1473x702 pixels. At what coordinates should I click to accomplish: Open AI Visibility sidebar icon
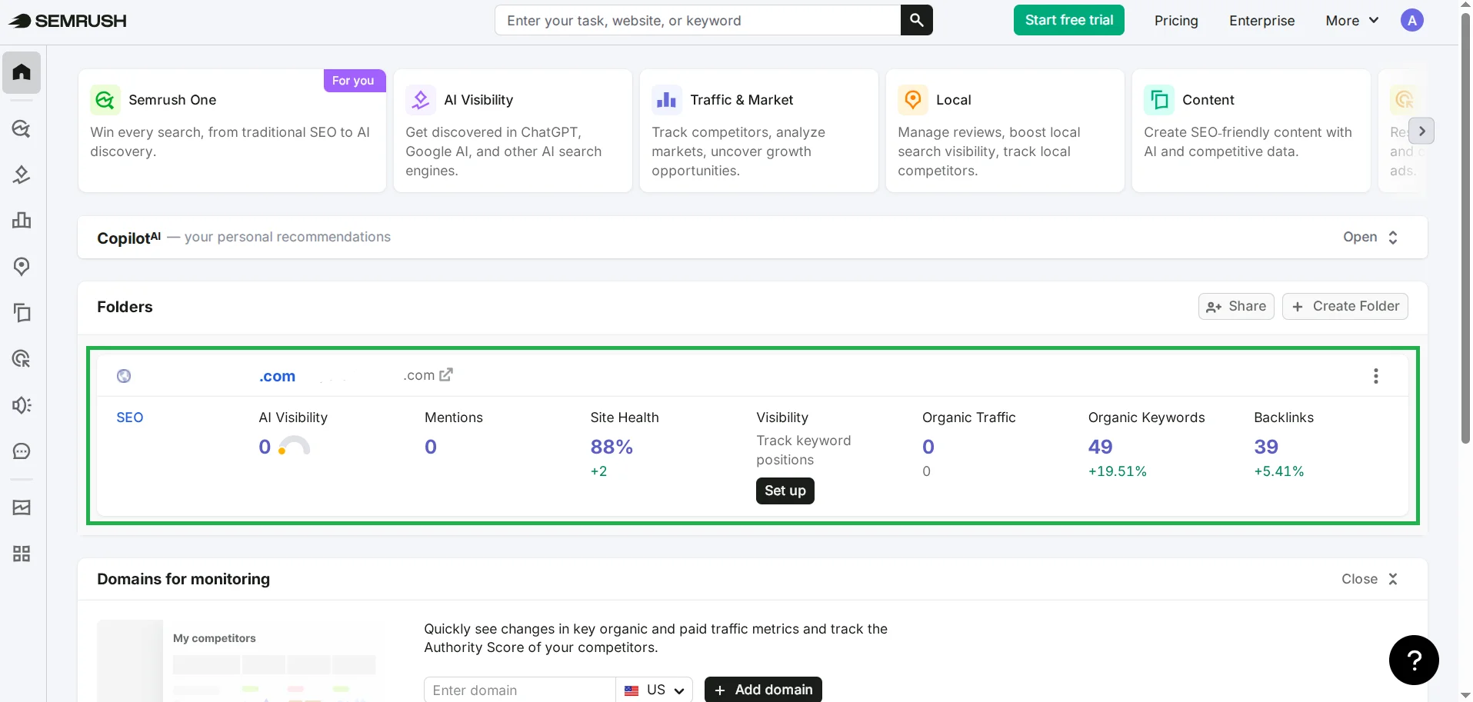[x=22, y=175]
